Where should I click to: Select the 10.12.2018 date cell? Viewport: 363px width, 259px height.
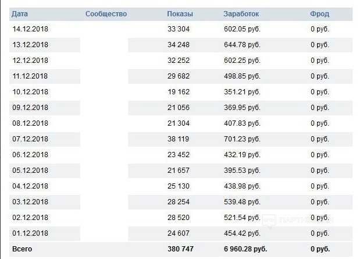tap(30, 92)
